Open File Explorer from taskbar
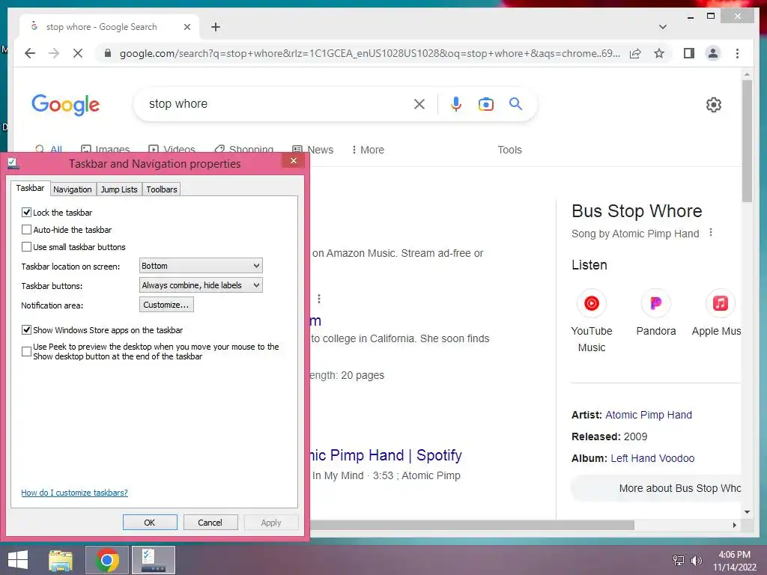This screenshot has width=767, height=575. 61,560
